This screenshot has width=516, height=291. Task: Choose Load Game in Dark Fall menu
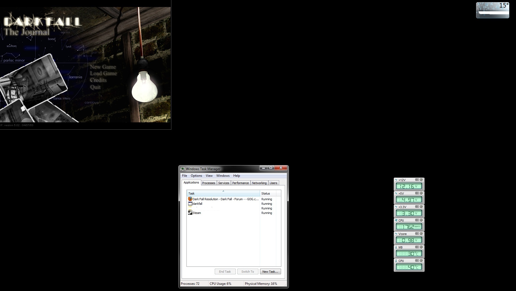point(103,73)
